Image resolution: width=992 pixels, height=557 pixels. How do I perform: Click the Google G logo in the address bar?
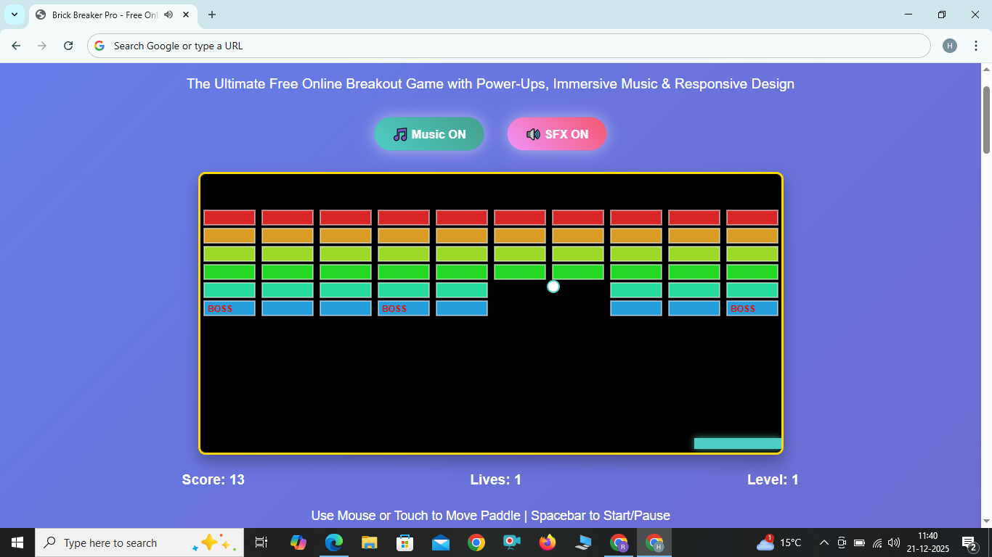tap(98, 45)
